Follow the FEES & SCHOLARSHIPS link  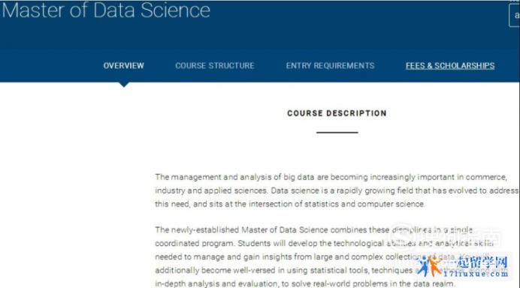tap(450, 65)
